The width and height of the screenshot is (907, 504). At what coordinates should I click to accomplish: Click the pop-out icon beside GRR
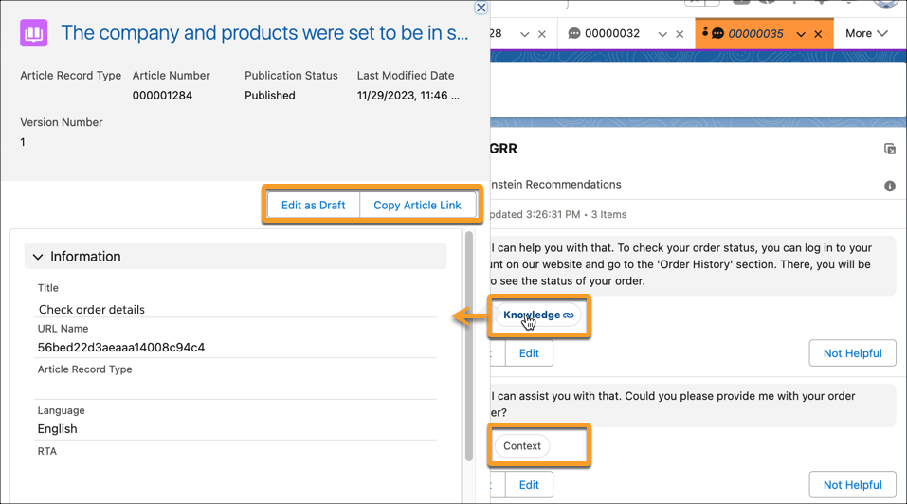coord(889,149)
